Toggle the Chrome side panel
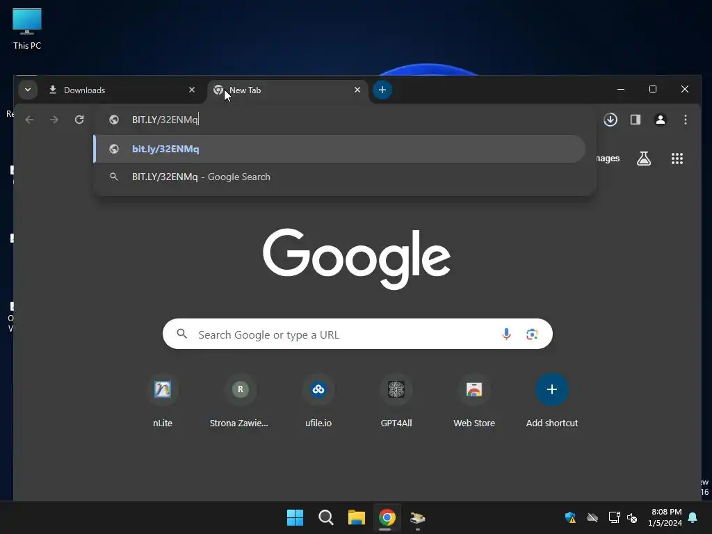 pyautogui.click(x=636, y=120)
